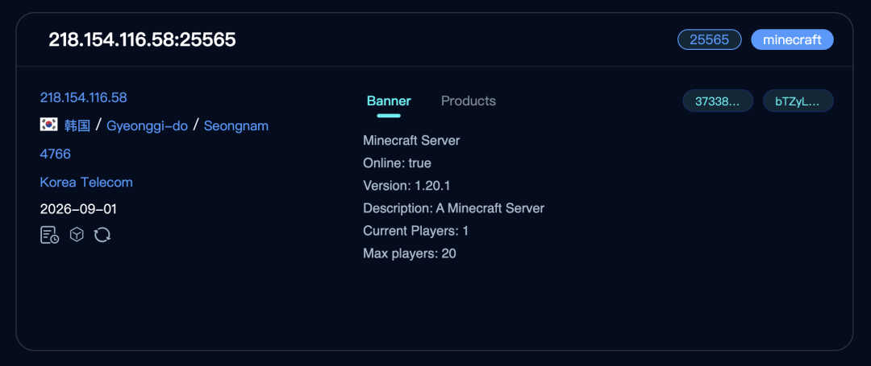The height and width of the screenshot is (366, 871).
Task: Click the South Korea flag icon
Action: 49,125
